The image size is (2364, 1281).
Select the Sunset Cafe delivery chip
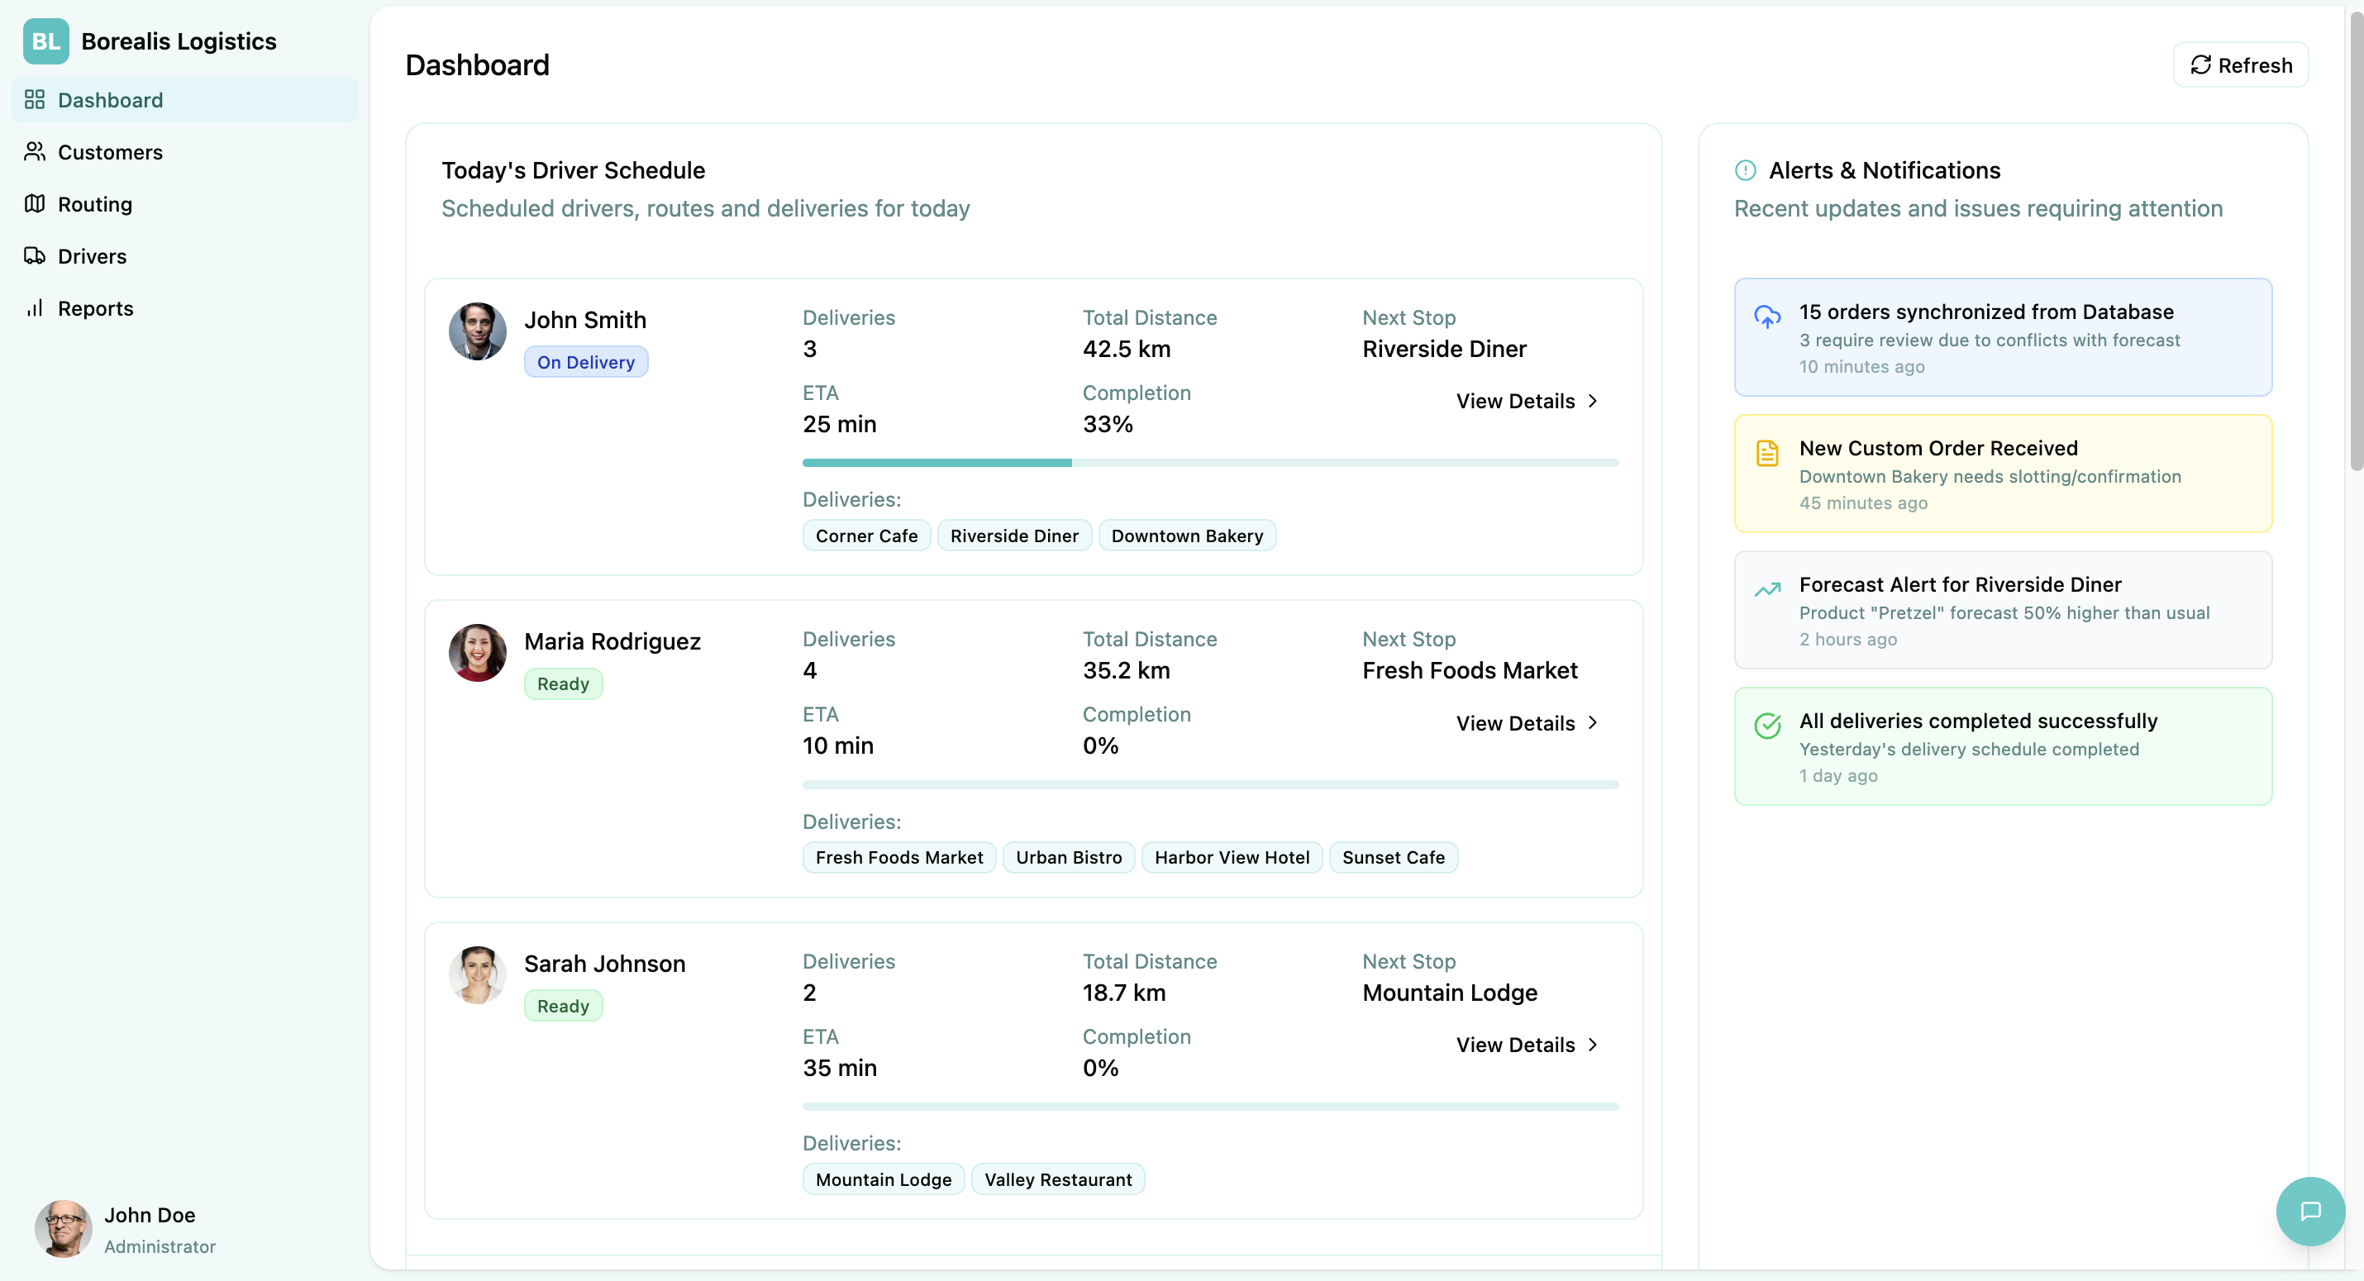1393,857
